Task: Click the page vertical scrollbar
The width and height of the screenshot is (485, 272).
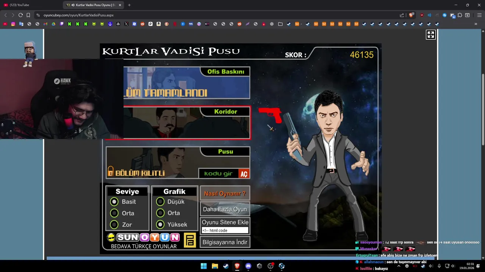Action: click(483, 110)
